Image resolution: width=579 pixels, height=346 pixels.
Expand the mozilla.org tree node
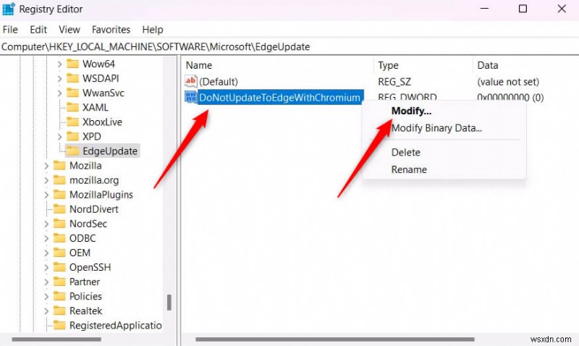click(46, 180)
